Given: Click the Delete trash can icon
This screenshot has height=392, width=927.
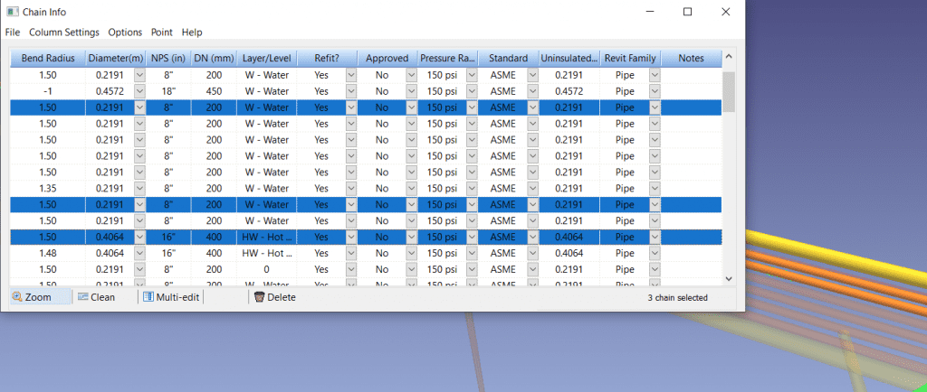Looking at the screenshot, I should point(258,297).
